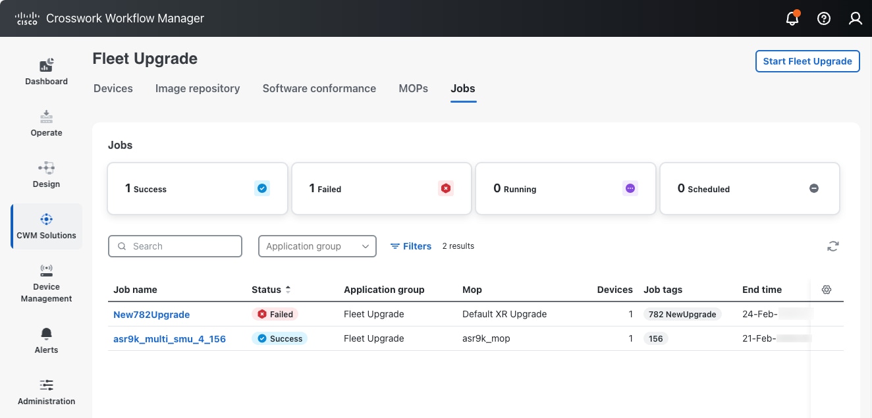Open the user profile icon

click(856, 18)
